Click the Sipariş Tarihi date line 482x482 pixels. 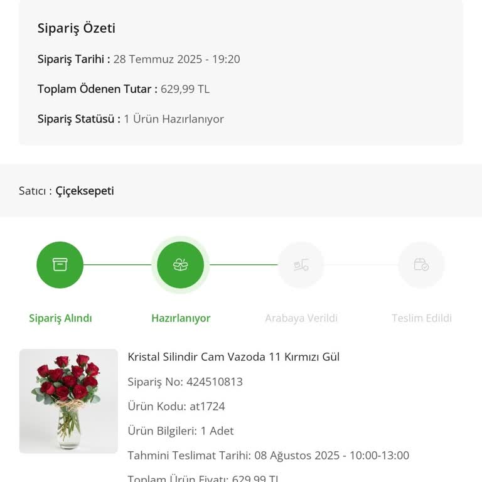pyautogui.click(x=139, y=59)
